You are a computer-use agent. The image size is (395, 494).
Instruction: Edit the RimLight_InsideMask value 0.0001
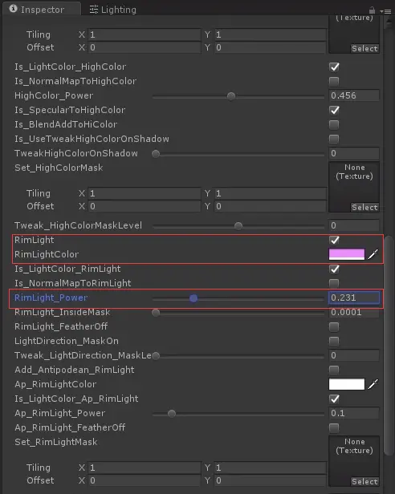tap(354, 312)
